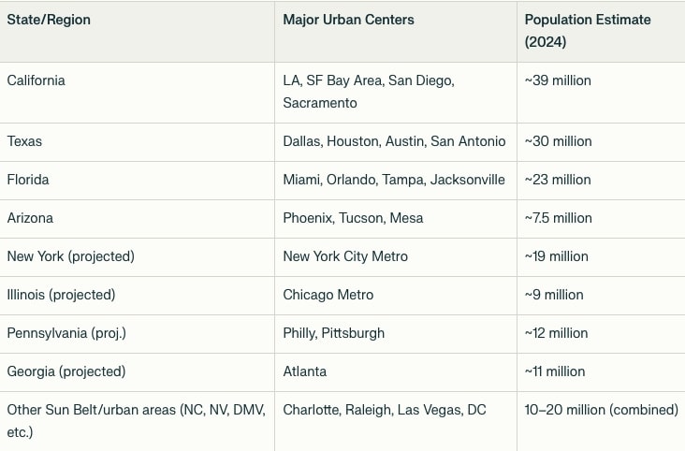Click the State/Region column header

point(48,20)
